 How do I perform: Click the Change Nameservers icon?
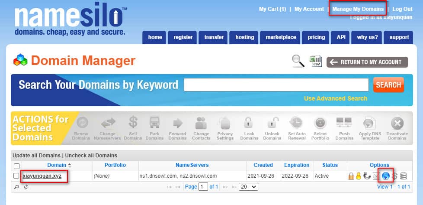107,124
